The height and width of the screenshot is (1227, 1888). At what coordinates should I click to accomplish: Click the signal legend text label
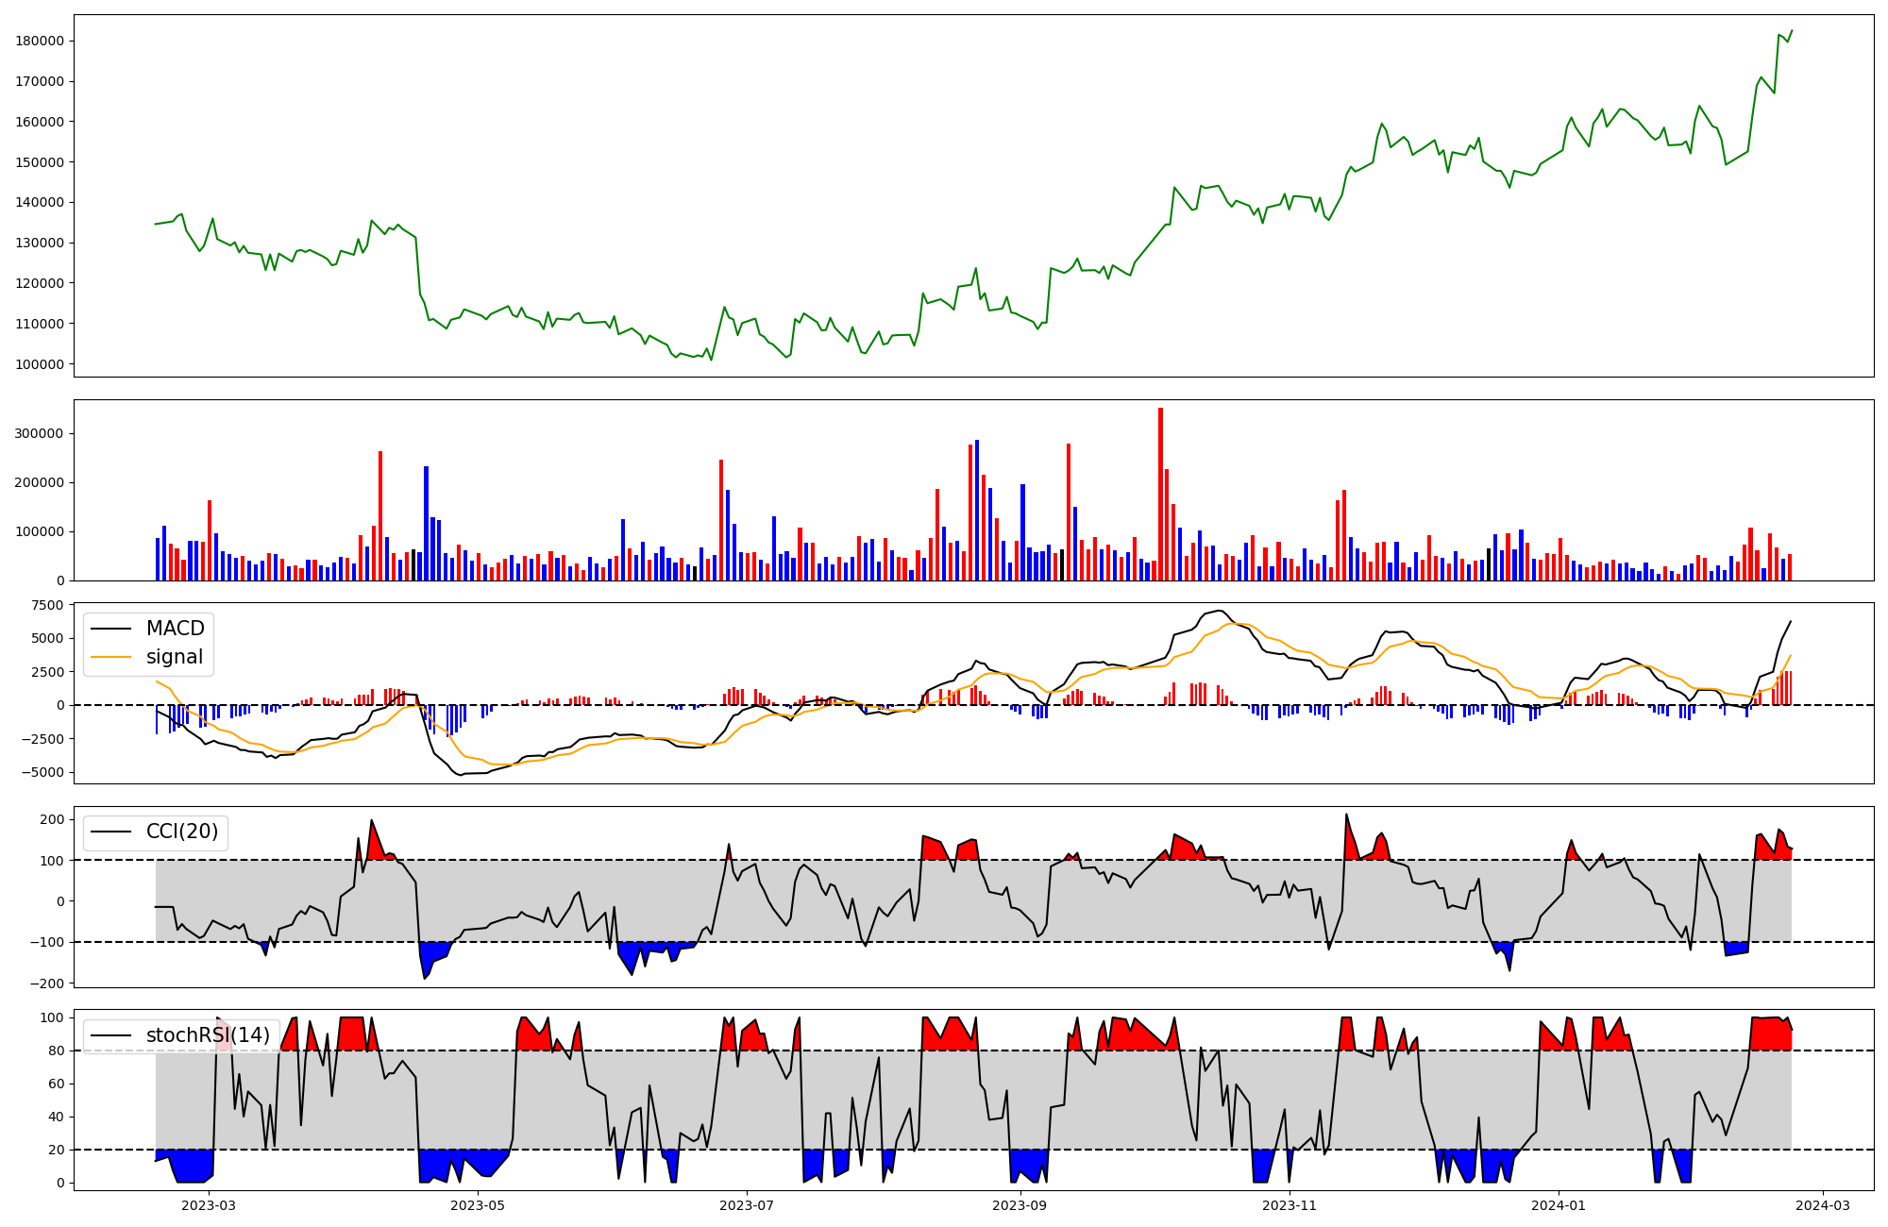coord(175,657)
